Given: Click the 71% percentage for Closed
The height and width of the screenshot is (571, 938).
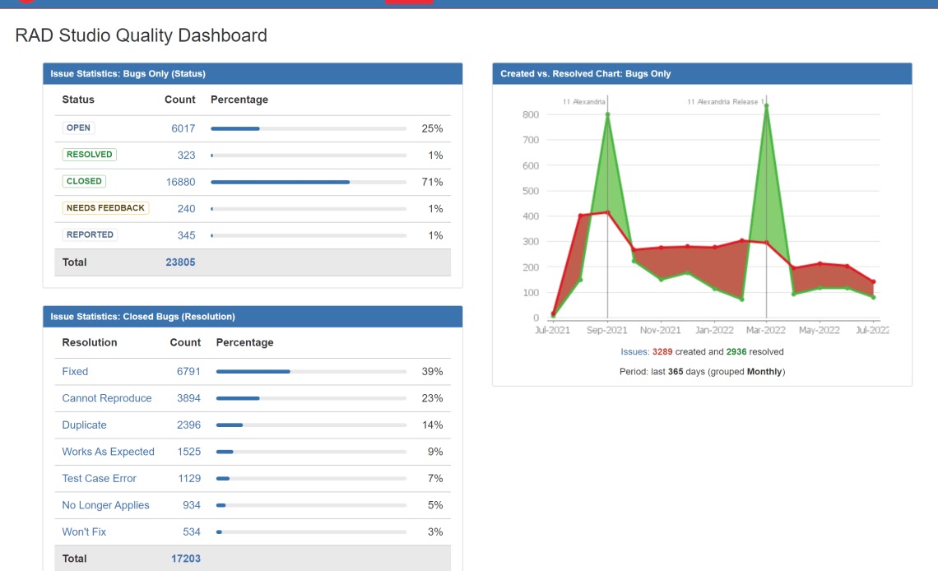Looking at the screenshot, I should (x=433, y=182).
